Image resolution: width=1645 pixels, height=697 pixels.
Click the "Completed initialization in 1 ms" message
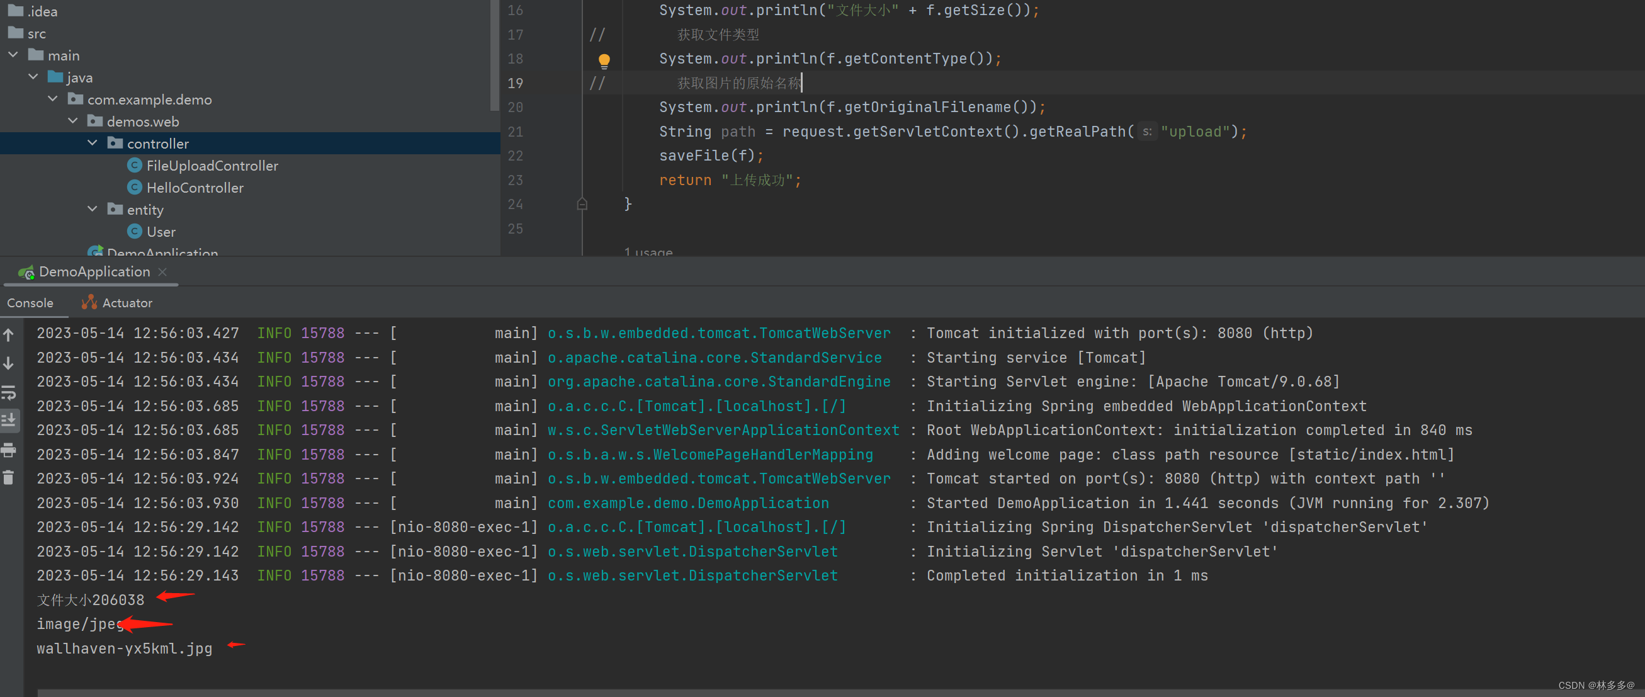coord(1067,575)
